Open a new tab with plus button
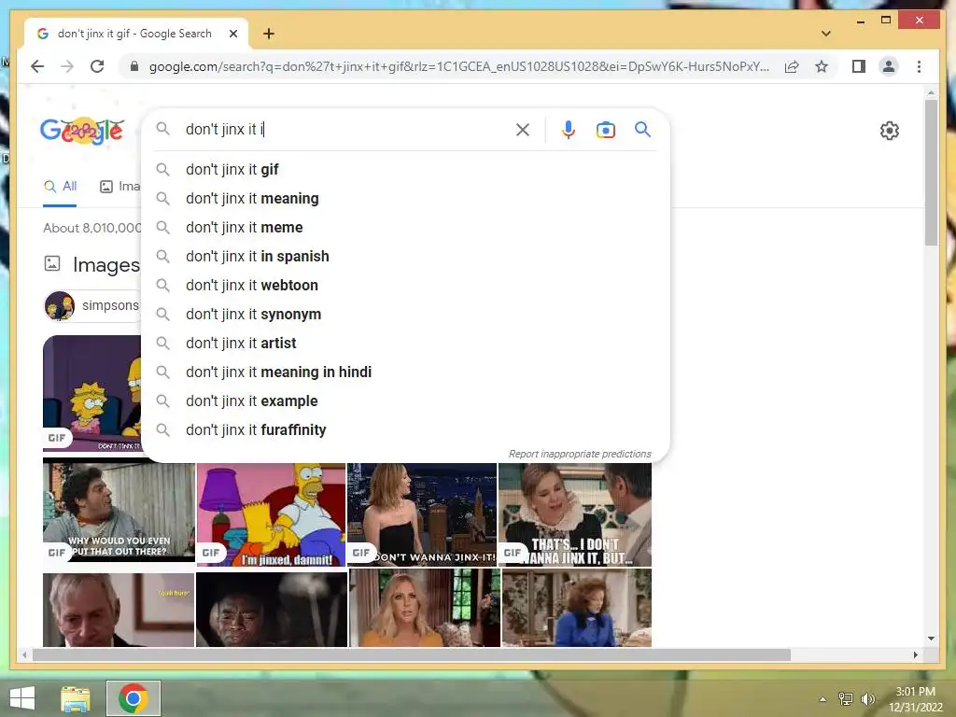This screenshot has height=717, width=956. (x=268, y=34)
